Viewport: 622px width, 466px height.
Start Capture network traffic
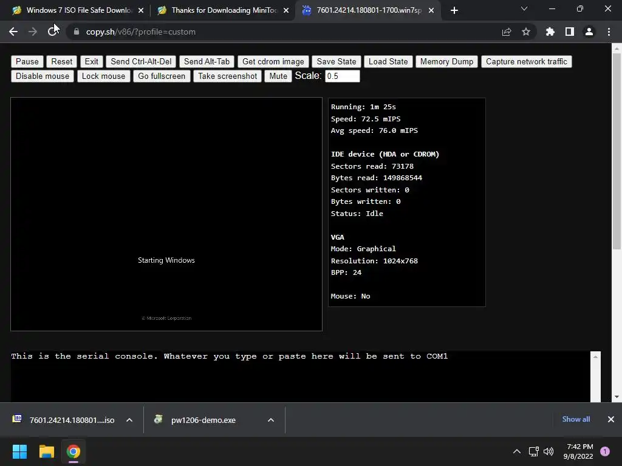[x=527, y=61]
